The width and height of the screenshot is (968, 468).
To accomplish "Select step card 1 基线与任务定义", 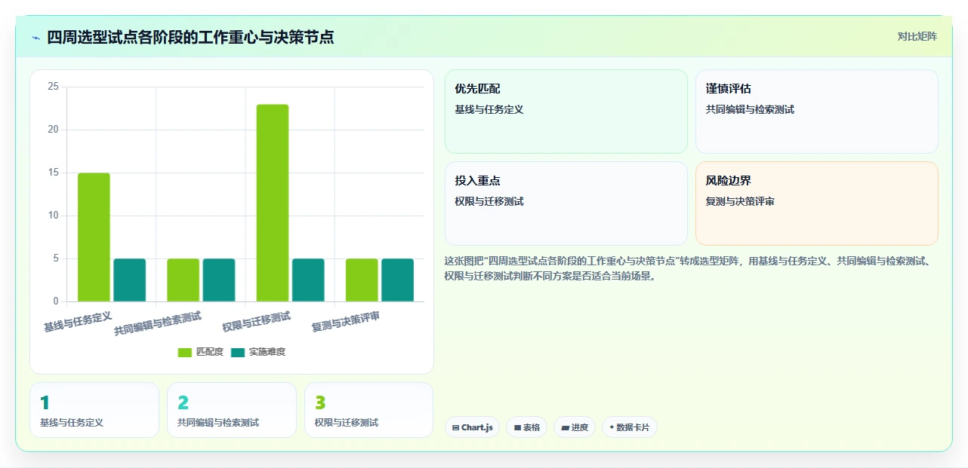I will point(94,410).
